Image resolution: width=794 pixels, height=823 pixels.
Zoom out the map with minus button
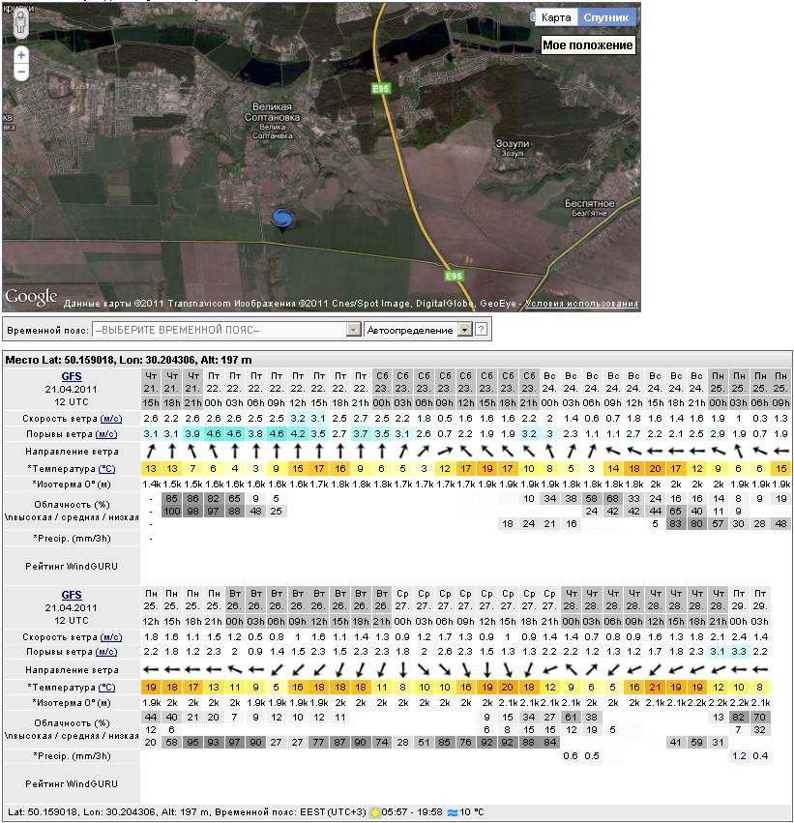pos(21,73)
